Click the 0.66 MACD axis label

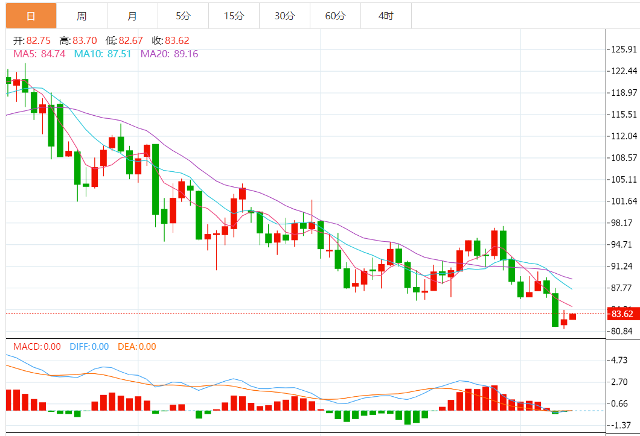[619, 403]
